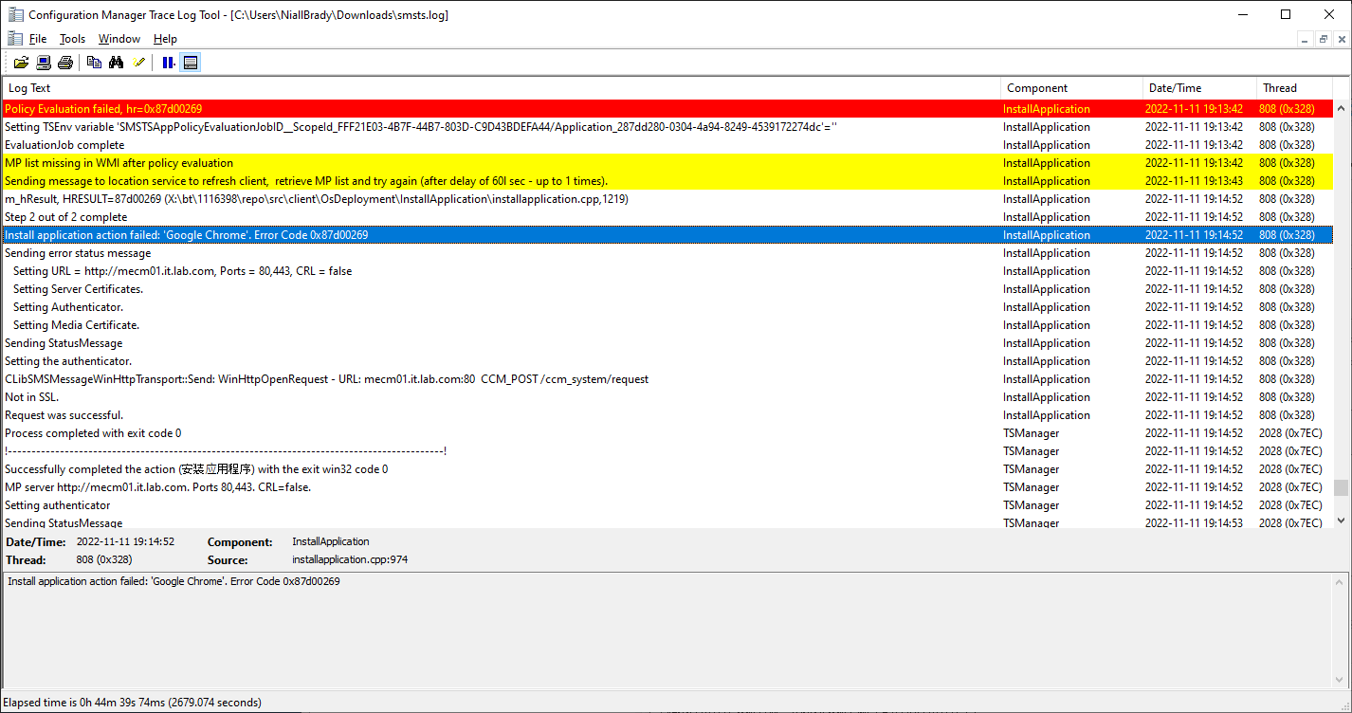
Task: Click the document icon left of File menu
Action: 14,39
